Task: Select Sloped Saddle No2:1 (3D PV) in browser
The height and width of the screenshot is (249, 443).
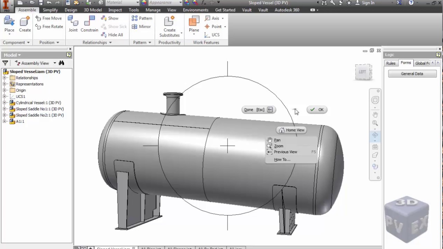Action: (x=40, y=115)
